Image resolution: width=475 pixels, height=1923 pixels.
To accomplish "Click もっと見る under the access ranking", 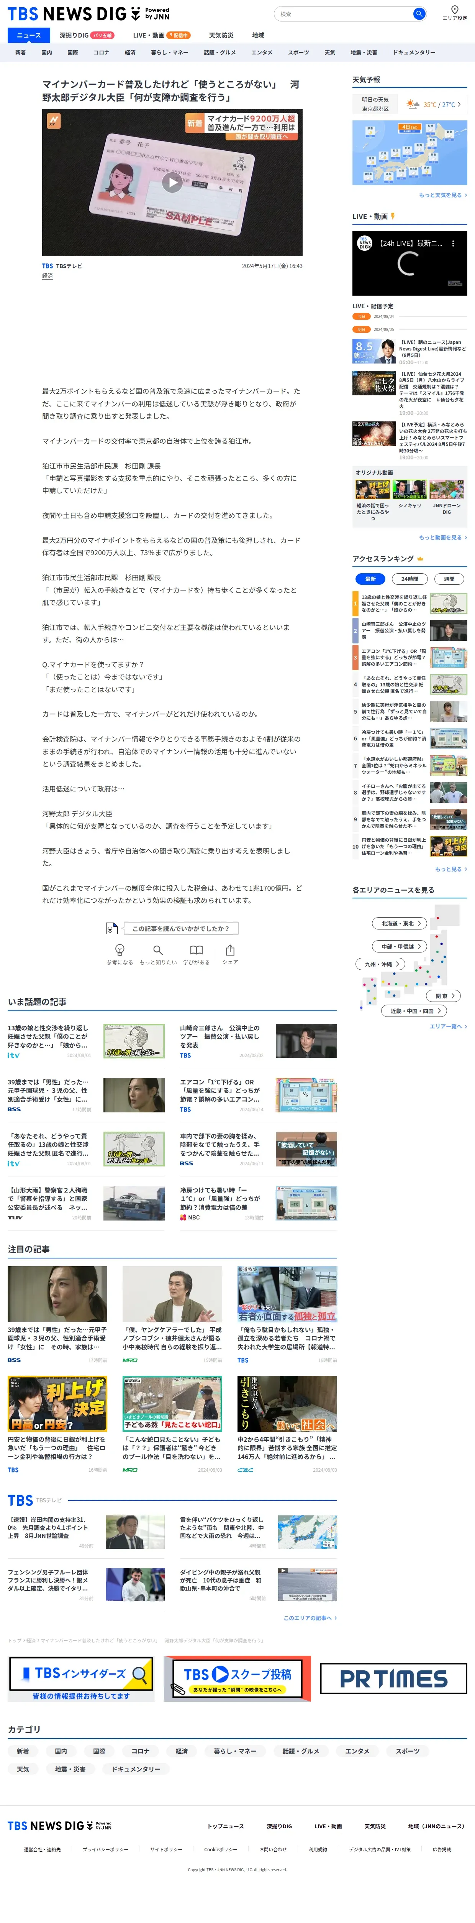I will 451,869.
